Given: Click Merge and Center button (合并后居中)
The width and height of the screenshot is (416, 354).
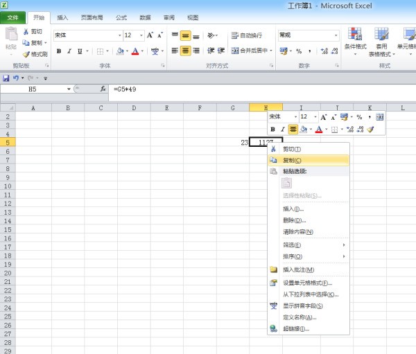Looking at the screenshot, I should pyautogui.click(x=249, y=51).
